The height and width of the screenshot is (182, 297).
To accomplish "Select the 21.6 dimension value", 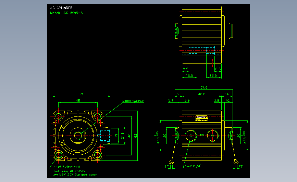I will click(123, 136).
